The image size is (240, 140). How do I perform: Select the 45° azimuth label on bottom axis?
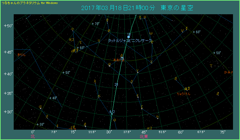pos(145,132)
